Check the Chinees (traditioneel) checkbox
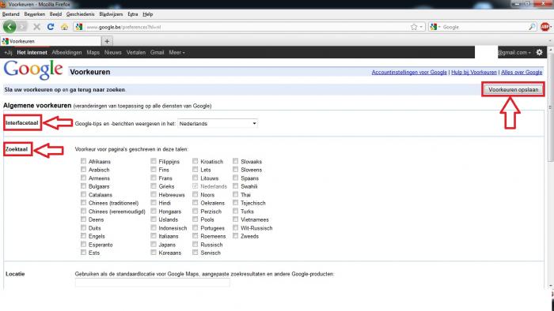The image size is (554, 311). [x=83, y=203]
